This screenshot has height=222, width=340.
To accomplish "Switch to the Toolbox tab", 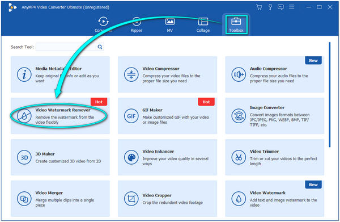I will coord(236,25).
